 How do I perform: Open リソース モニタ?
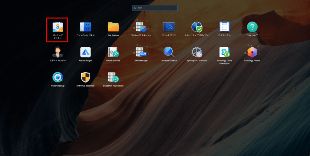pos(169,27)
